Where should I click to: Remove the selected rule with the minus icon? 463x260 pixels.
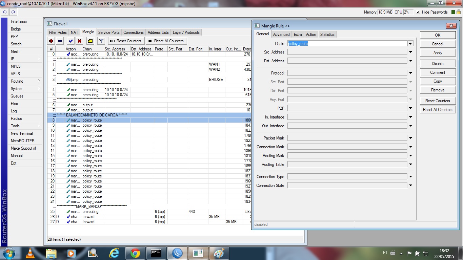pyautogui.click(x=60, y=41)
